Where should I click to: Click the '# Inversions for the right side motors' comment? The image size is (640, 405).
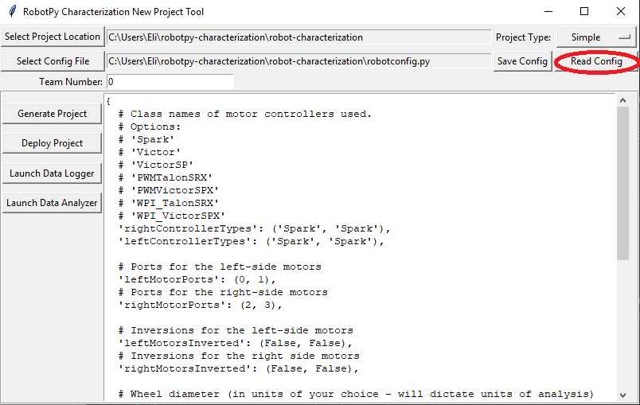click(x=239, y=356)
